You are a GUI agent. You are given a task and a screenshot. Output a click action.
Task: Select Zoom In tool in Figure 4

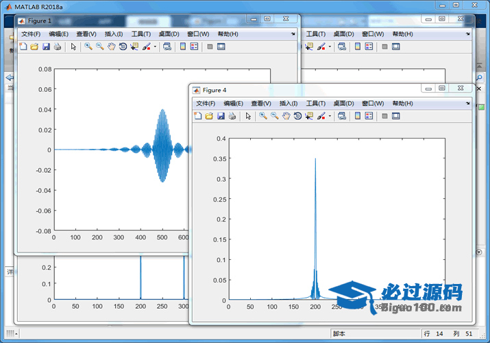coord(263,116)
